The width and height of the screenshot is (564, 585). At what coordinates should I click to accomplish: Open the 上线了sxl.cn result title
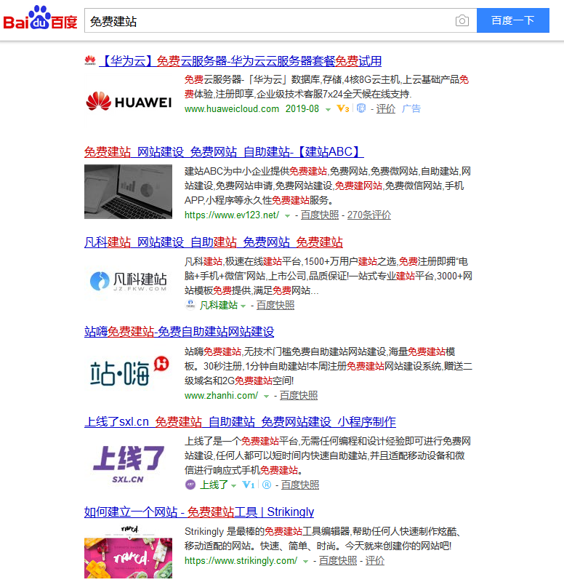(x=240, y=421)
